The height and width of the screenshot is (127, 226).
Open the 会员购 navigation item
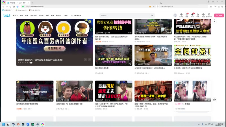pos(41,16)
